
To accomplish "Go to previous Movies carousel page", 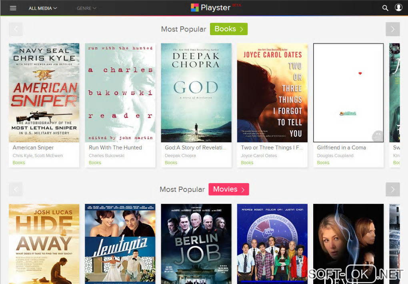I will [16, 189].
